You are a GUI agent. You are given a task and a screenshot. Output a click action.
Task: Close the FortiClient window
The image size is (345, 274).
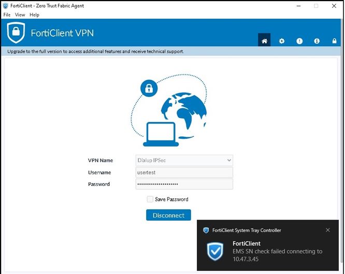pyautogui.click(x=334, y=6)
